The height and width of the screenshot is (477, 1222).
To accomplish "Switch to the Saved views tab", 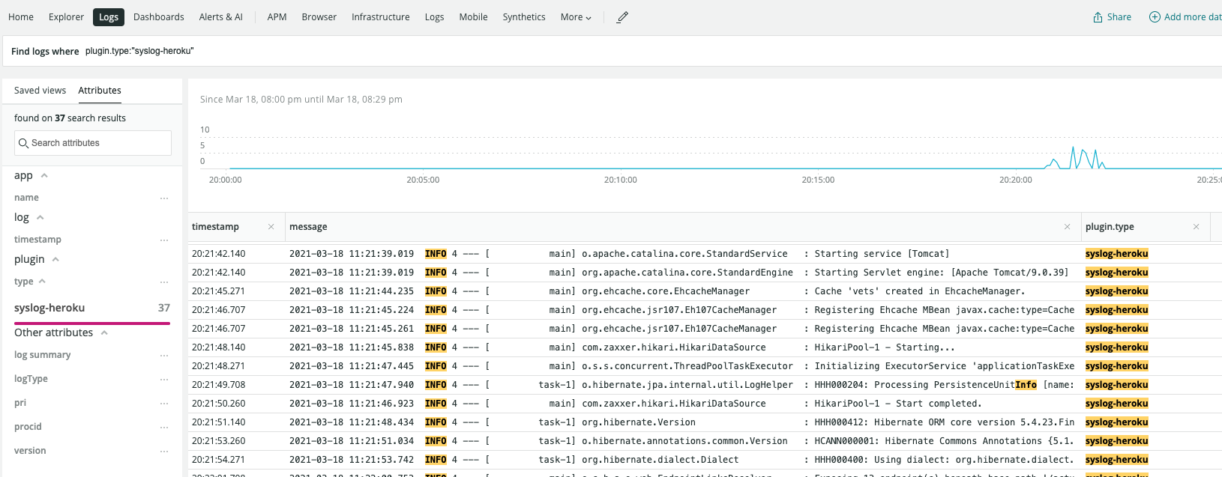I will tap(40, 91).
